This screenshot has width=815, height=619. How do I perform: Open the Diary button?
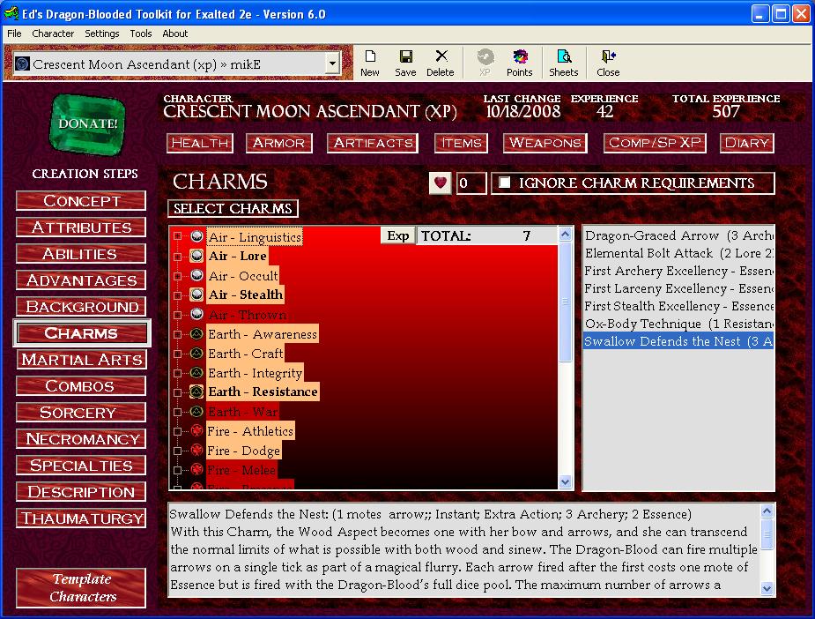click(747, 143)
